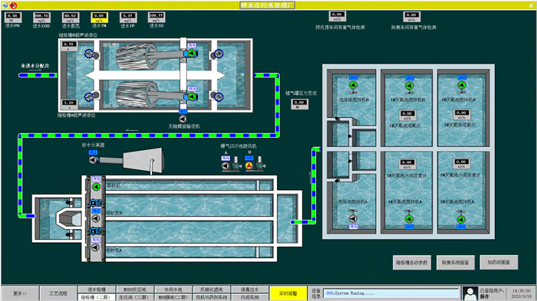The height and width of the screenshot is (301, 537).
Task: Click the fine screen B motor icon
Action: [192, 53]
